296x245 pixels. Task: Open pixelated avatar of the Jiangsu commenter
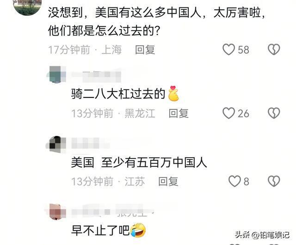[x=56, y=144]
